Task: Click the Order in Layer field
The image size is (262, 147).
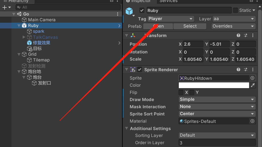Action: click(217, 143)
